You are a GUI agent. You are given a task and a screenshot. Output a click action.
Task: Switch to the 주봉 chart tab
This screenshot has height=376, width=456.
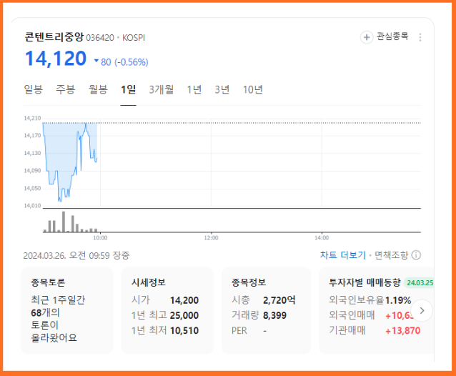pos(66,89)
